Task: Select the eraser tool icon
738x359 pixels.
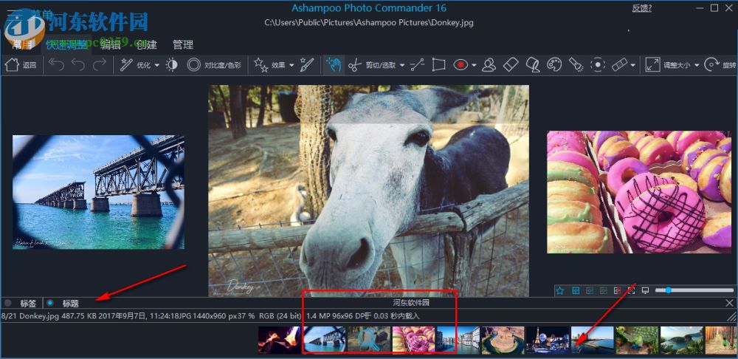Action: 511,65
